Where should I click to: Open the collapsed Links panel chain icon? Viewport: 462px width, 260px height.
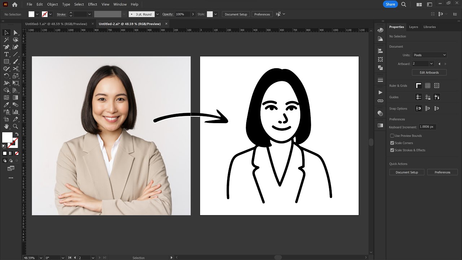(380, 101)
